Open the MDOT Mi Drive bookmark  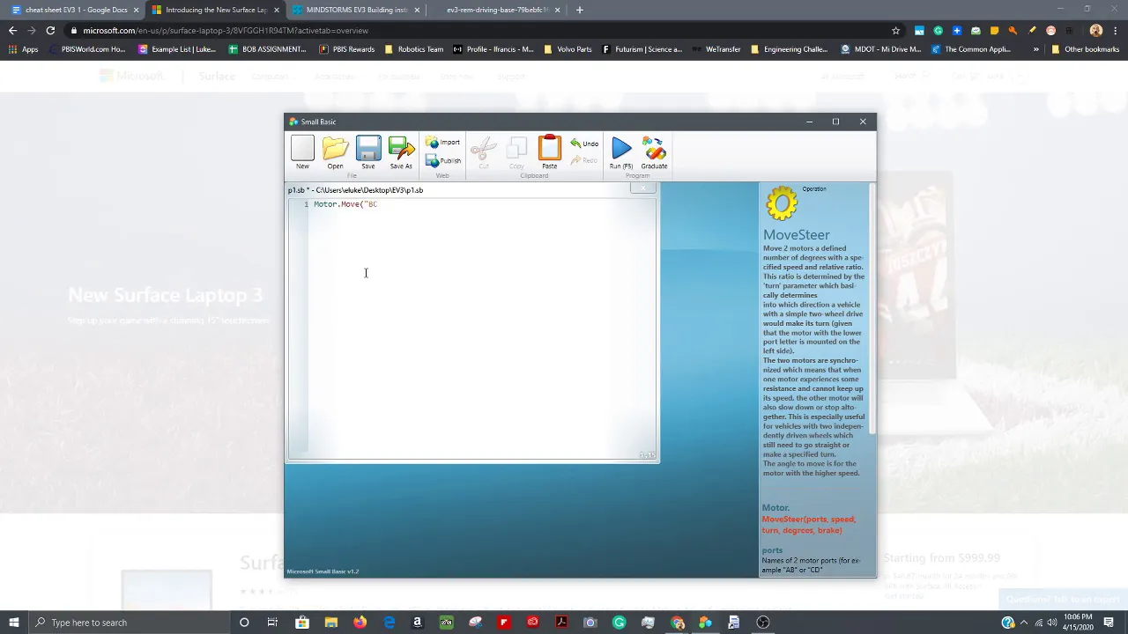881,49
